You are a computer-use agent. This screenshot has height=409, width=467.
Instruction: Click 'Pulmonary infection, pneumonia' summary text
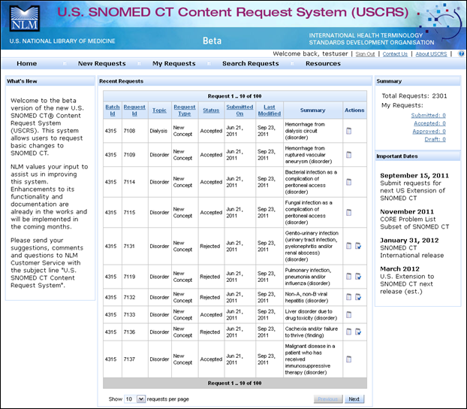308,276
